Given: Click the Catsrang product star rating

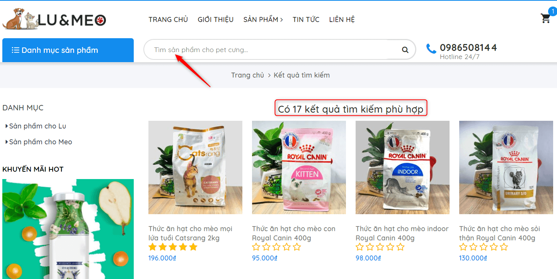Looking at the screenshot, I should (173, 247).
